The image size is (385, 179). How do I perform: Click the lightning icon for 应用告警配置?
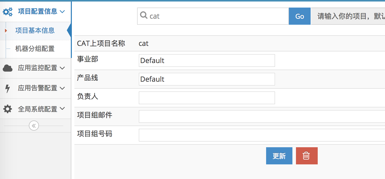click(x=8, y=88)
